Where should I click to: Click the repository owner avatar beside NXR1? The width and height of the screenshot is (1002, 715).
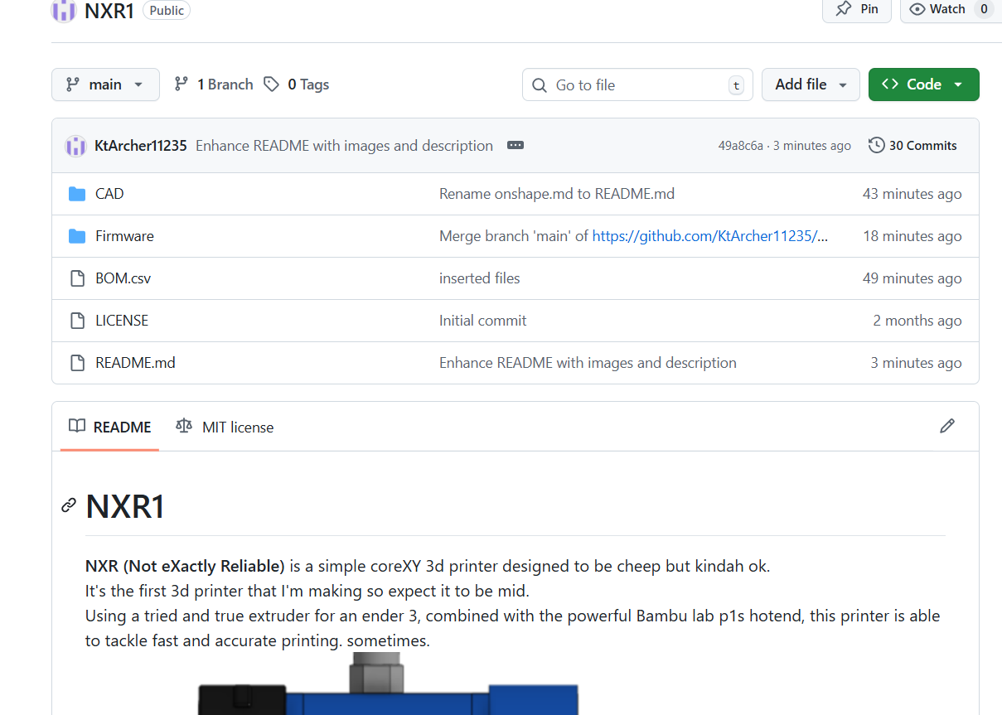tap(64, 10)
